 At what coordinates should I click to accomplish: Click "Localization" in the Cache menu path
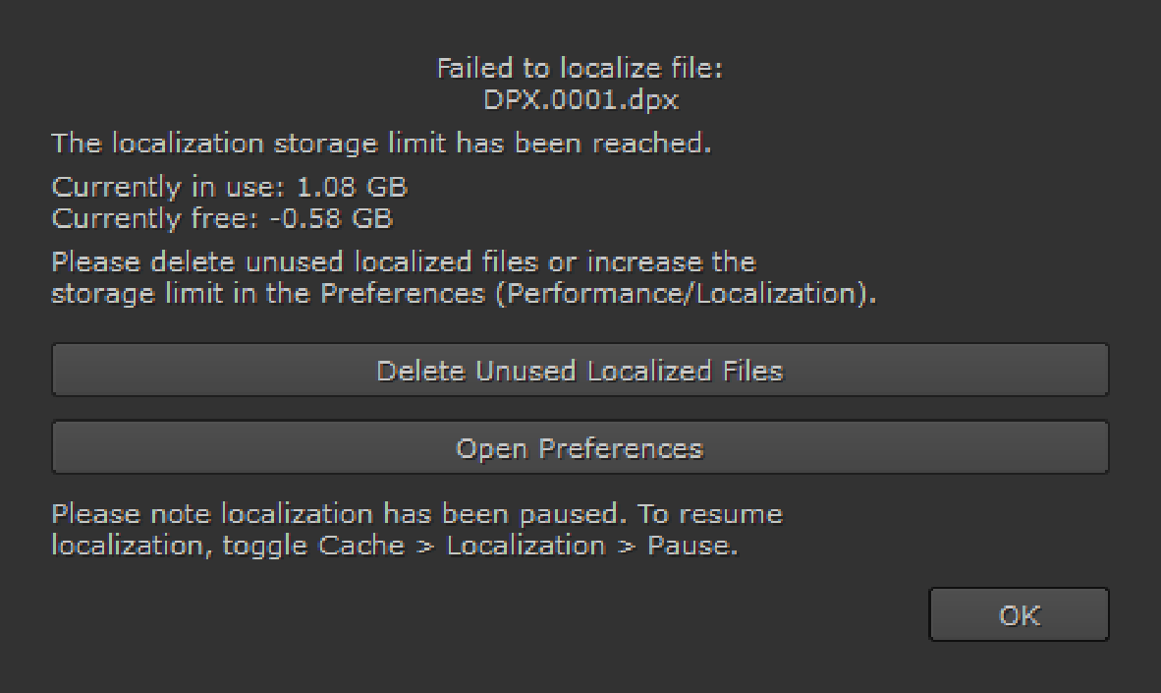[525, 546]
